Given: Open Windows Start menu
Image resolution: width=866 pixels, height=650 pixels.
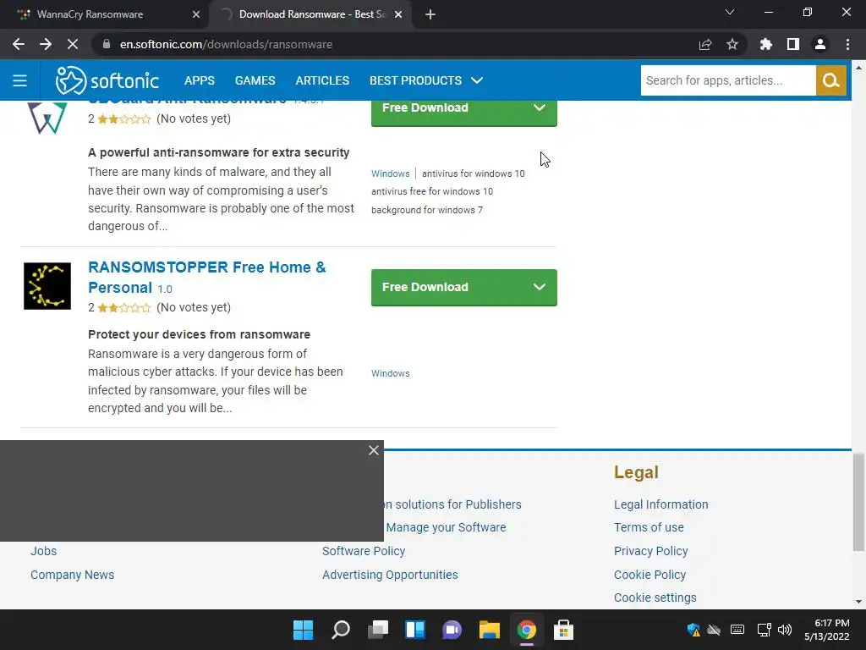Looking at the screenshot, I should (x=304, y=630).
